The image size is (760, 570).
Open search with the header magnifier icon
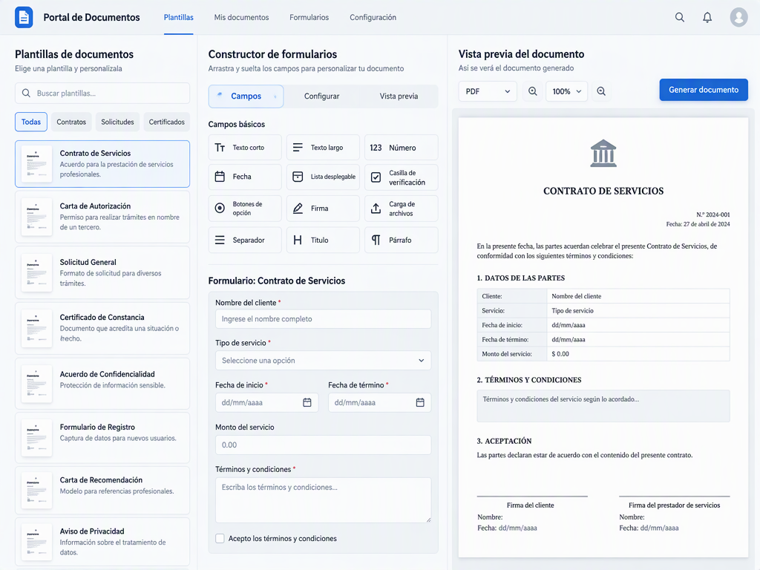tap(680, 18)
